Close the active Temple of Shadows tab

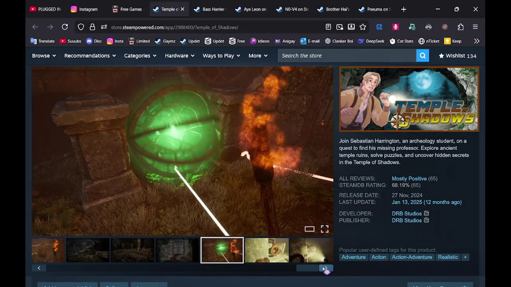click(x=182, y=9)
